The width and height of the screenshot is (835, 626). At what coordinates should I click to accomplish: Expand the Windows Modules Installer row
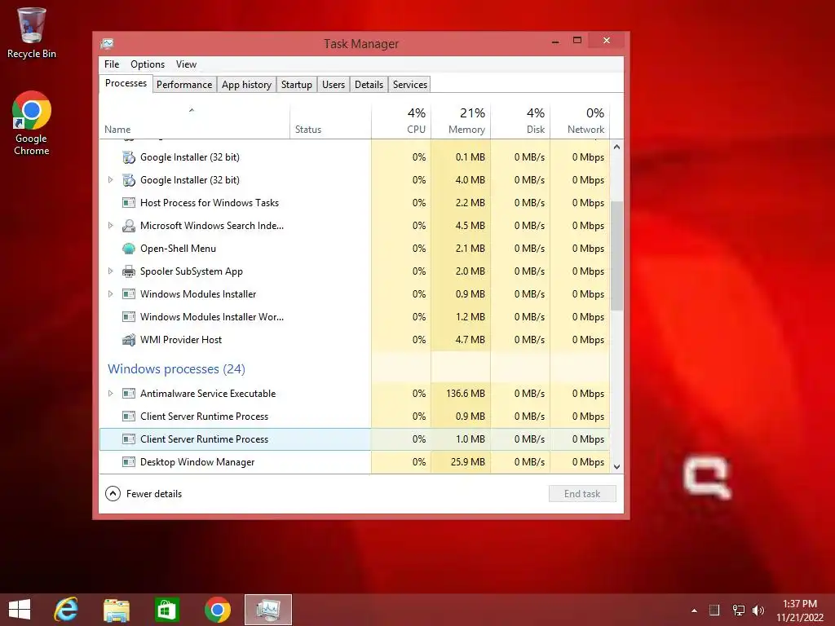tap(110, 293)
